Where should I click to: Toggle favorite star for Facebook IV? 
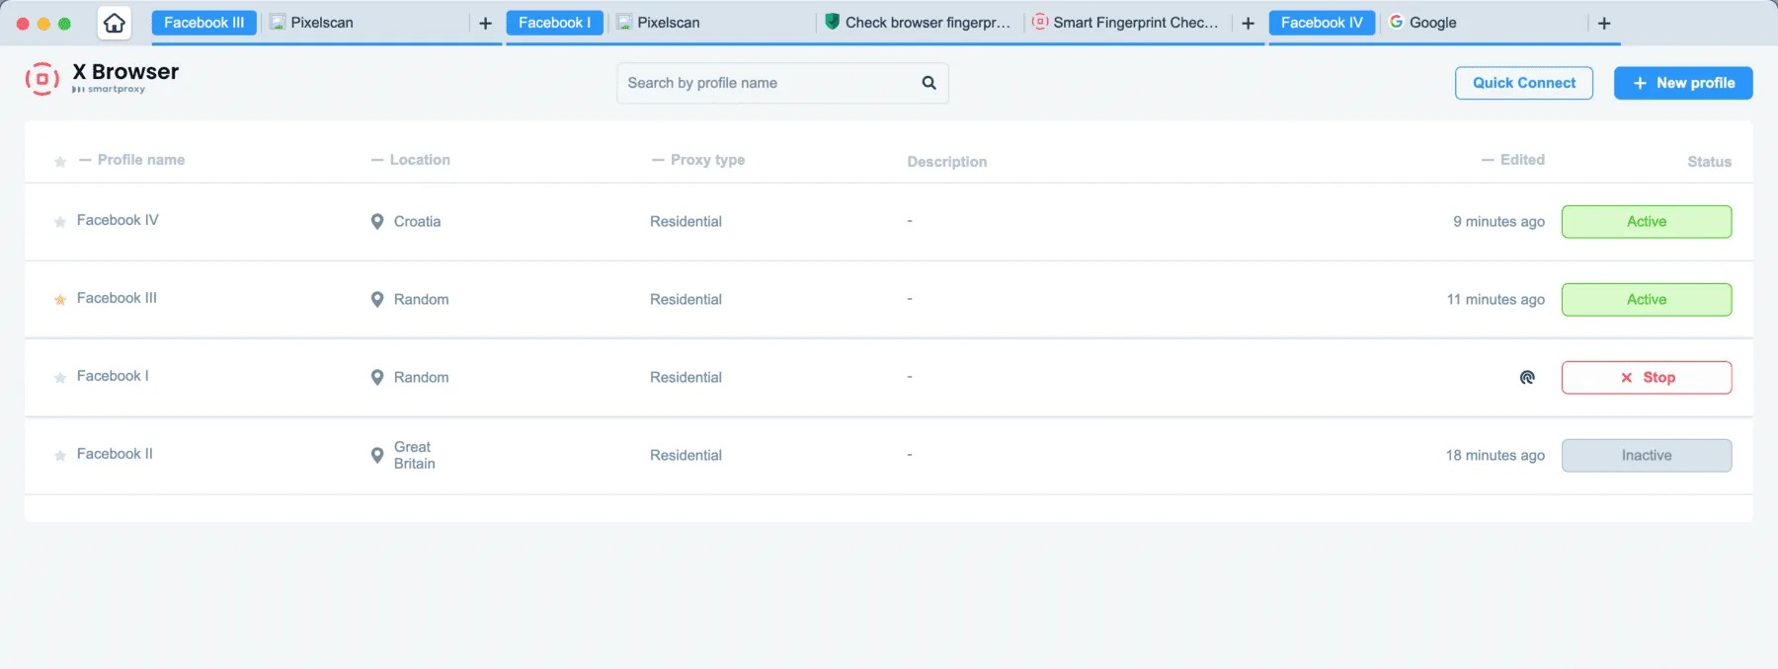(60, 222)
